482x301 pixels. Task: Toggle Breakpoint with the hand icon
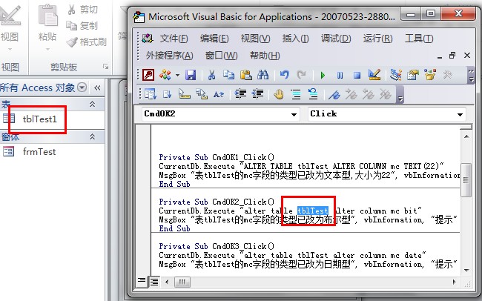coord(279,94)
